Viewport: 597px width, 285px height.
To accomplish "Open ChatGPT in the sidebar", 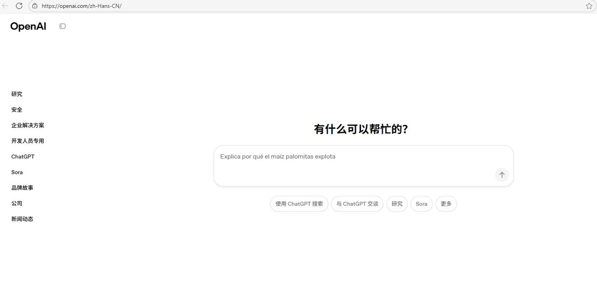I will (23, 157).
